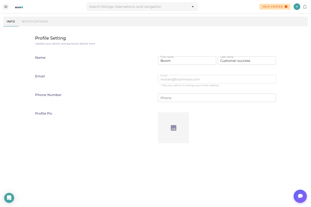The image size is (311, 207).
Task: Click the First name field containing Boom
Action: click(187, 61)
